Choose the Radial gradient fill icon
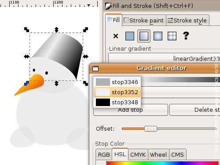The height and width of the screenshot is (165, 220). pyautogui.click(x=158, y=36)
